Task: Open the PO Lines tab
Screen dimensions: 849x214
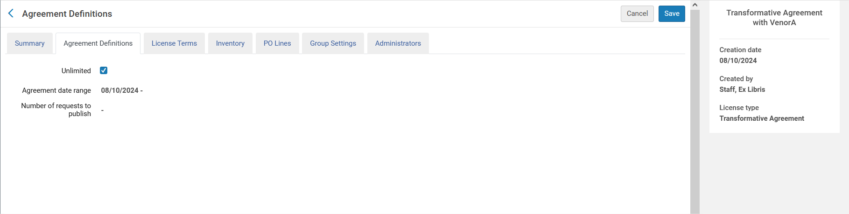Action: pos(277,43)
